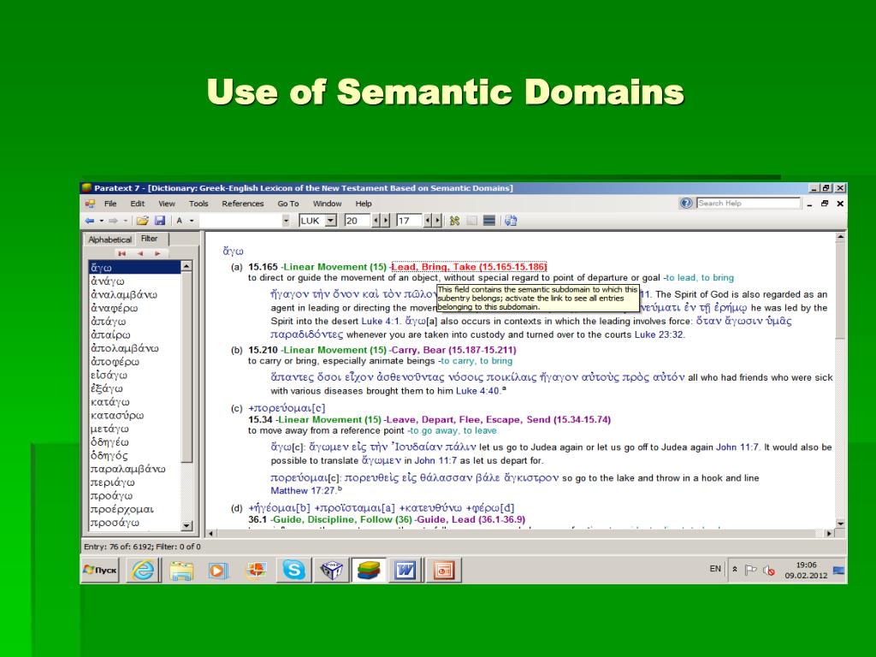Open the File menu
Viewport: 876px width, 657px height.
tap(110, 204)
